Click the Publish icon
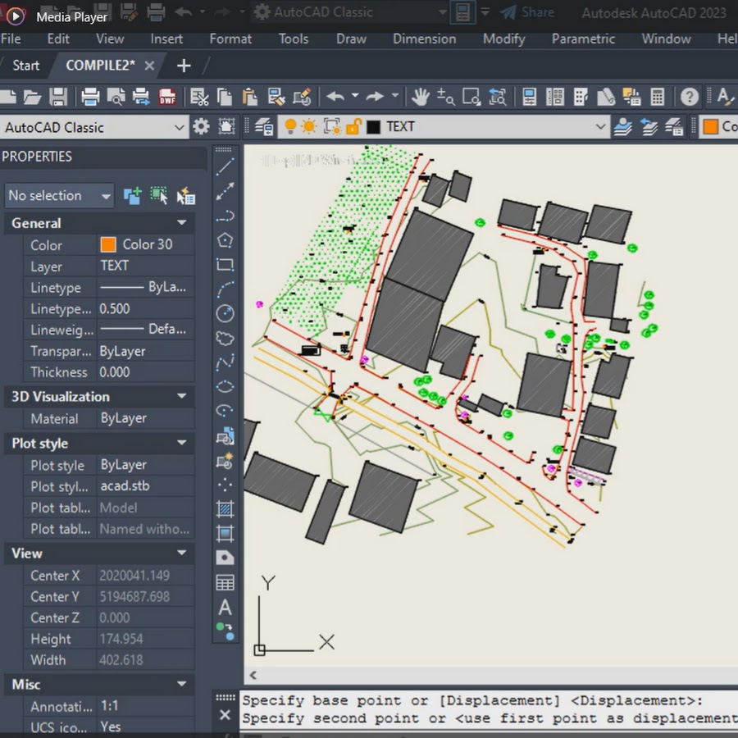Viewport: 738px width, 738px height. pyautogui.click(x=141, y=98)
